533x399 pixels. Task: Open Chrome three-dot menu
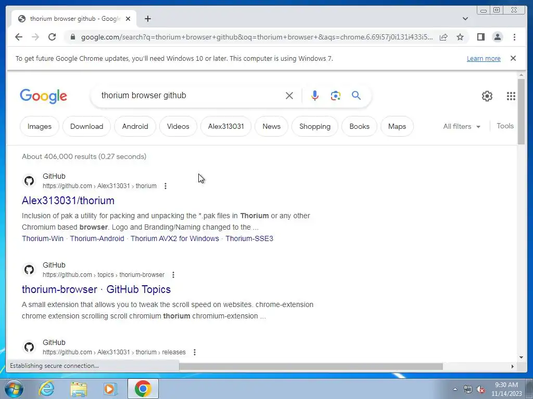[514, 37]
